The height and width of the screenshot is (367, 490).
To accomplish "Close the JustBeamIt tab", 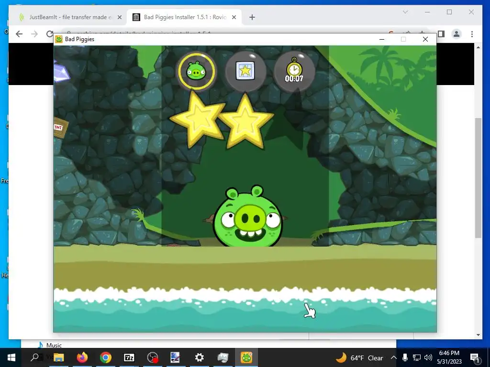I will [119, 17].
